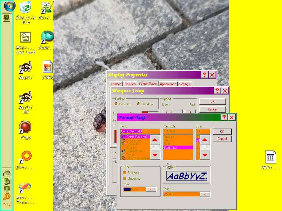282x211 pixels.
Task: Click the Speed slider's right arrow in Marquee Setup
Action: [191, 112]
